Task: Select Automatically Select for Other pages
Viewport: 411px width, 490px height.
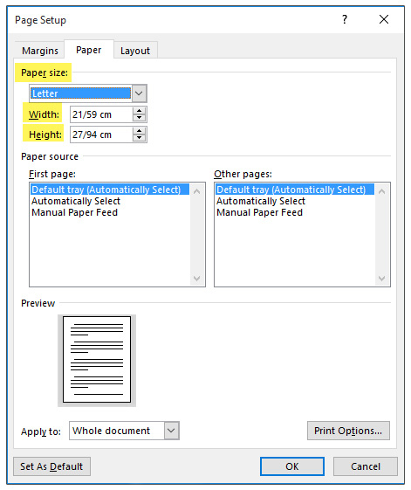Action: [x=261, y=201]
